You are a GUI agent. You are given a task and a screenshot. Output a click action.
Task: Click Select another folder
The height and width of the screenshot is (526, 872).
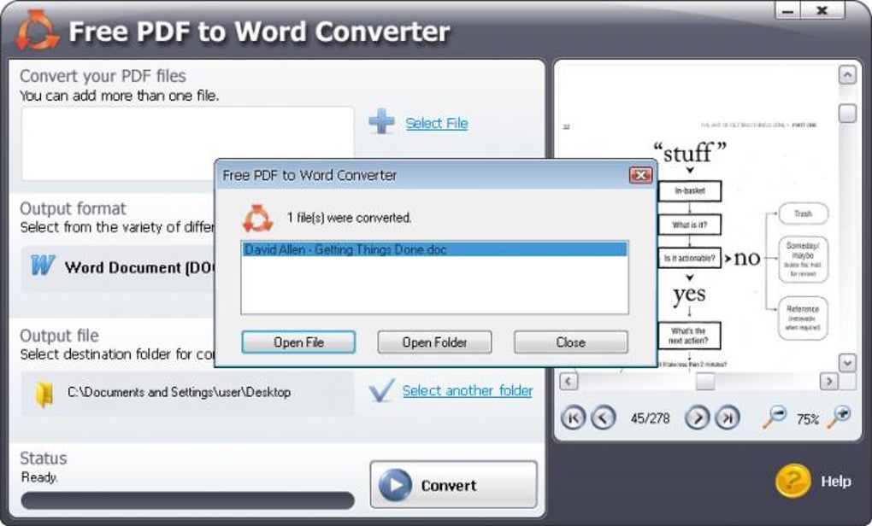pos(467,390)
